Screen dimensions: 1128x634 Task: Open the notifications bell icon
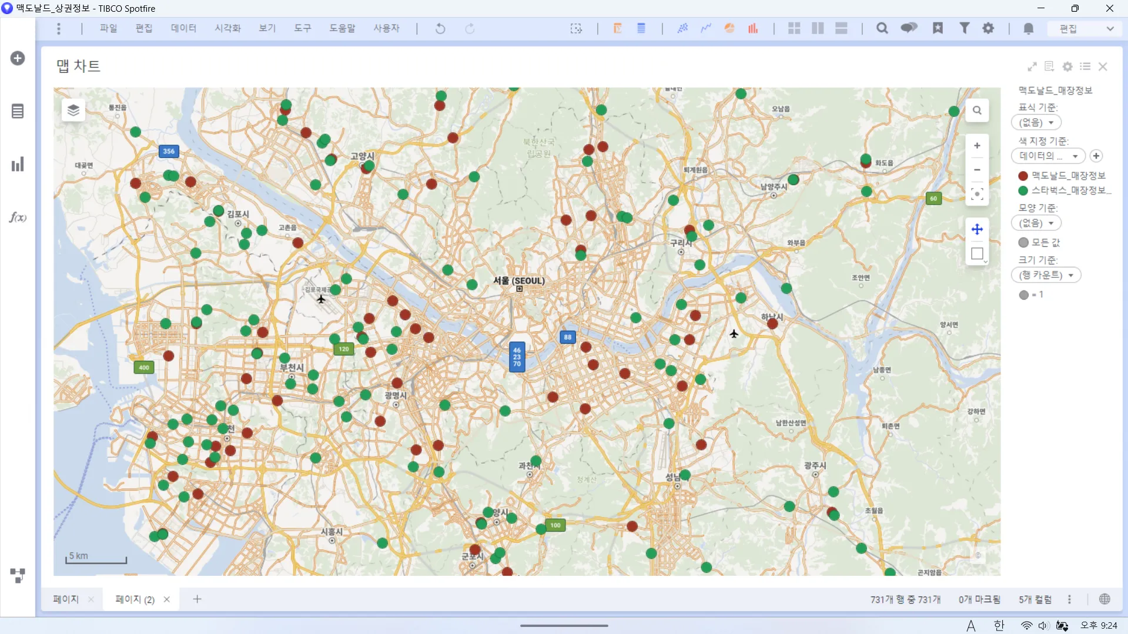(x=1028, y=29)
